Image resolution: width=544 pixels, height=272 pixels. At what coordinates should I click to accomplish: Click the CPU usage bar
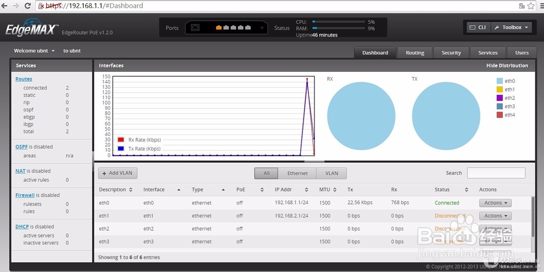pyautogui.click(x=338, y=22)
